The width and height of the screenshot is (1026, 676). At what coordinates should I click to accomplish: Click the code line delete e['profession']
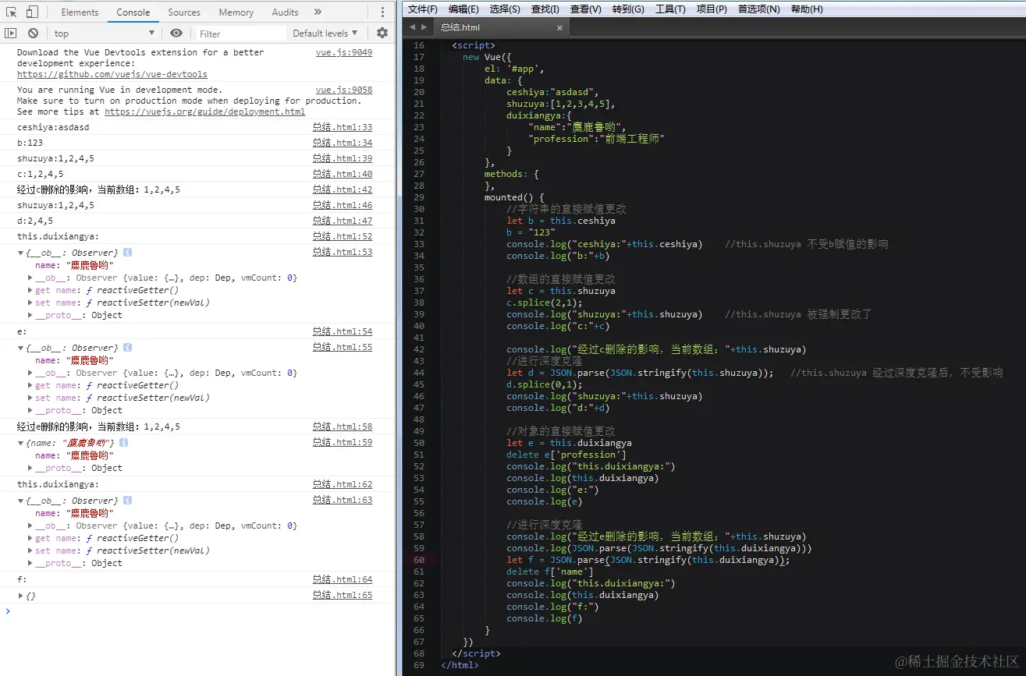tap(566, 455)
